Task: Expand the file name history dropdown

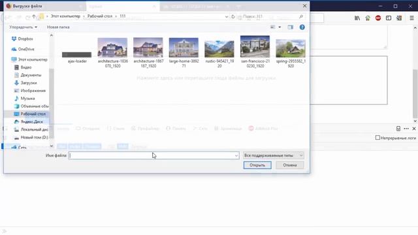Action: pyautogui.click(x=236, y=155)
